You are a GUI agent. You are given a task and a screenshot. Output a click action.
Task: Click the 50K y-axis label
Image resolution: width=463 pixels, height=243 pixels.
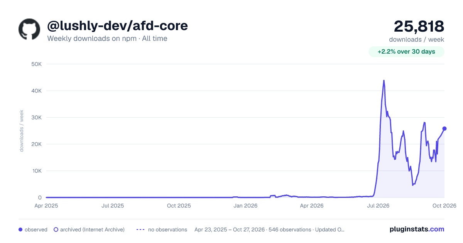tap(36, 64)
